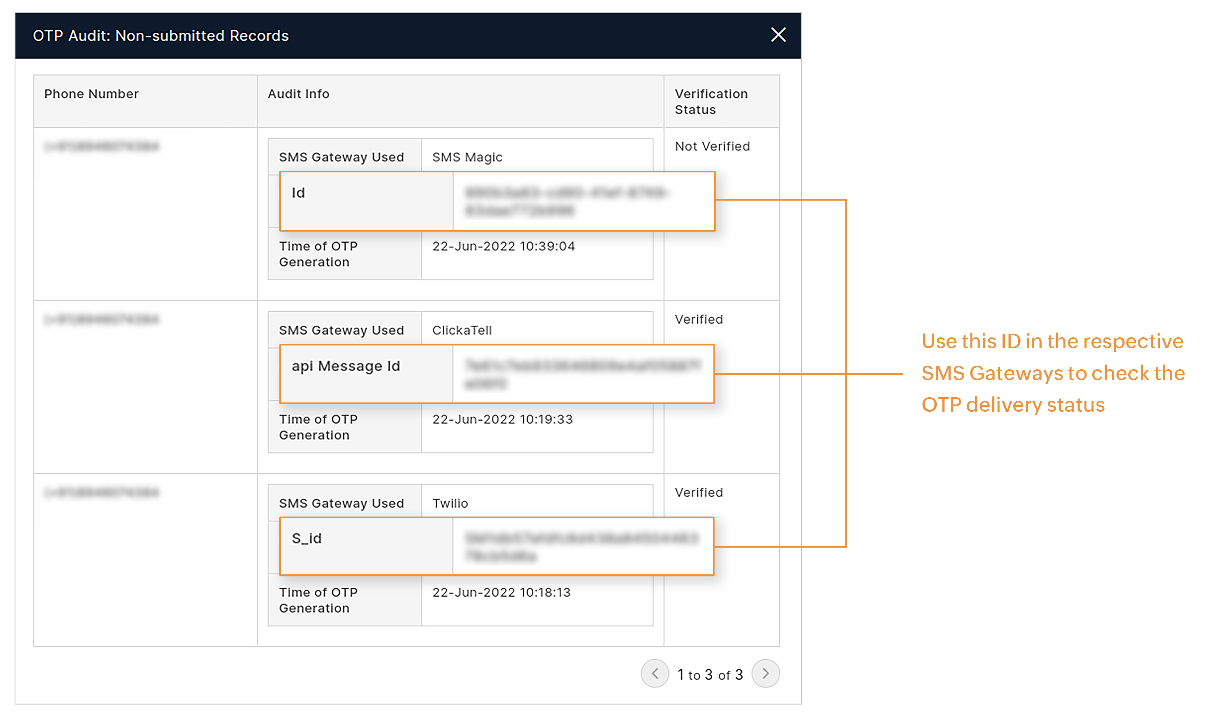Click the timestamp 22-Jun-2022 10:18:13
The width and height of the screenshot is (1214, 724).
[x=501, y=592]
